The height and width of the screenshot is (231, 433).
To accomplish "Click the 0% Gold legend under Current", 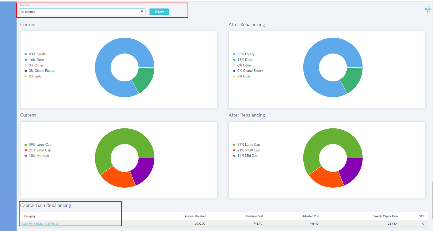I will 33,76.
